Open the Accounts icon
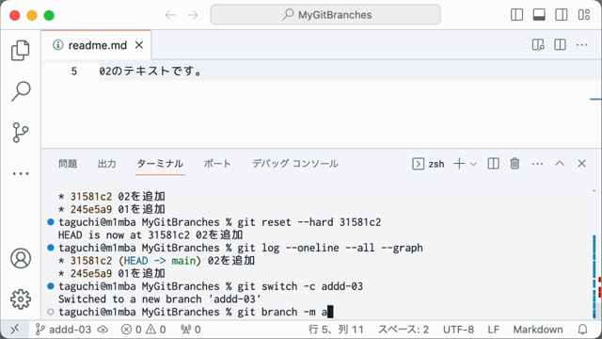The image size is (602, 339). pos(21,258)
